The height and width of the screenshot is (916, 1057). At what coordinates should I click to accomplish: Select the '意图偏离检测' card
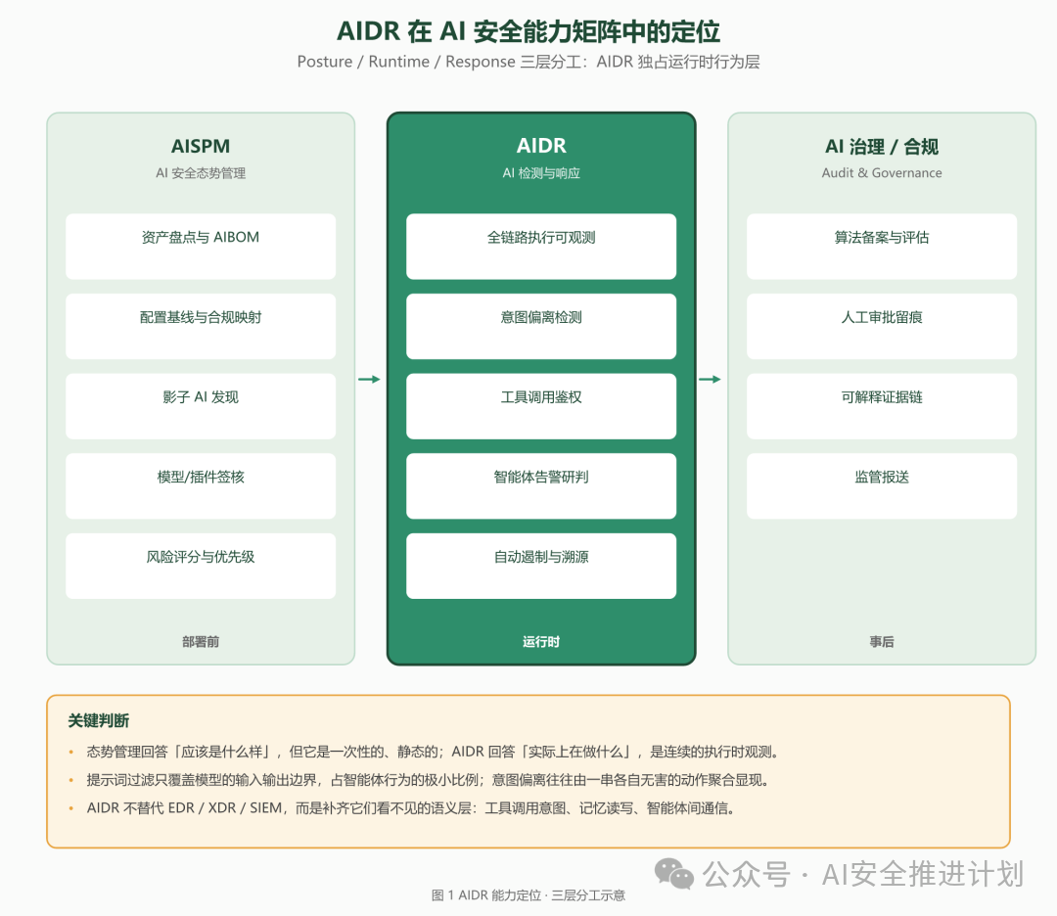(541, 326)
